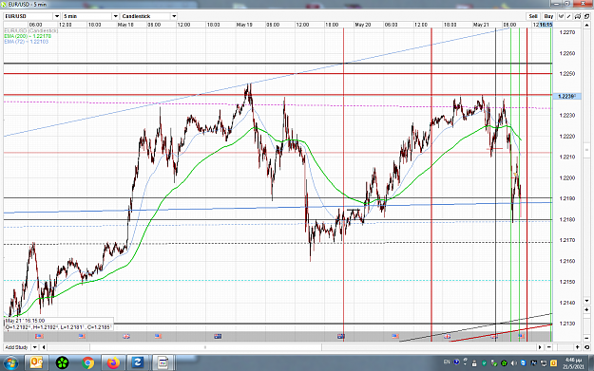Click the time axis scroll left arrow
594x371 pixels.
click(44, 347)
